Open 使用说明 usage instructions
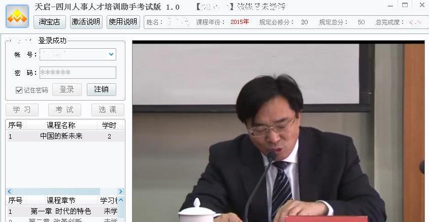The image size is (429, 222). click(123, 22)
